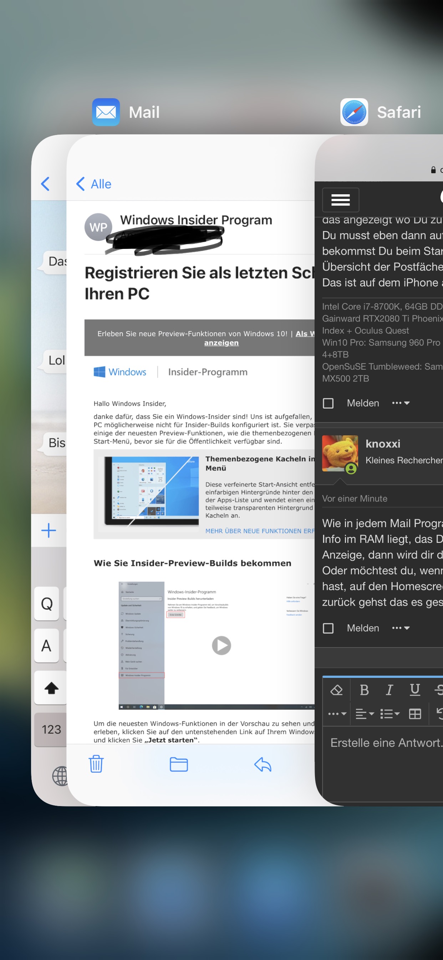Open knoxxi username link

pyautogui.click(x=383, y=444)
